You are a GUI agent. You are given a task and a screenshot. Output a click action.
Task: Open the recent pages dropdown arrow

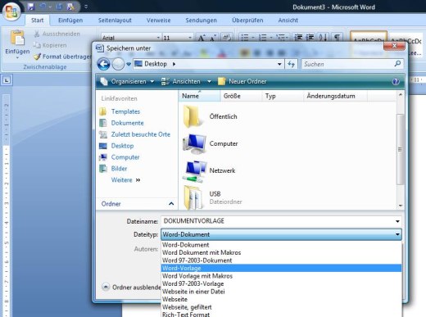tap(129, 64)
